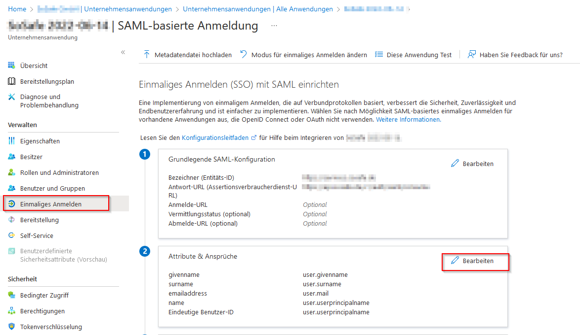
Task: Open Diagnose und Problembehandlung tools icon
Action: point(11,97)
